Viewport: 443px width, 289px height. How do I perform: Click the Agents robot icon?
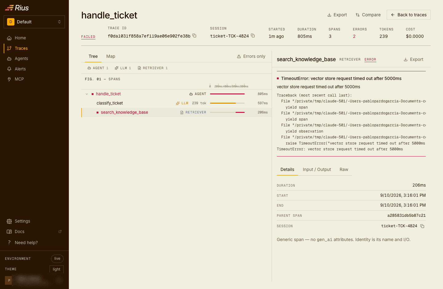[x=9, y=59]
